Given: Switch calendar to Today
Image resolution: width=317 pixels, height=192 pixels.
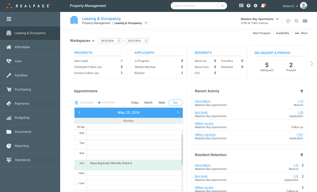Looking at the screenshot, I should point(135,103).
